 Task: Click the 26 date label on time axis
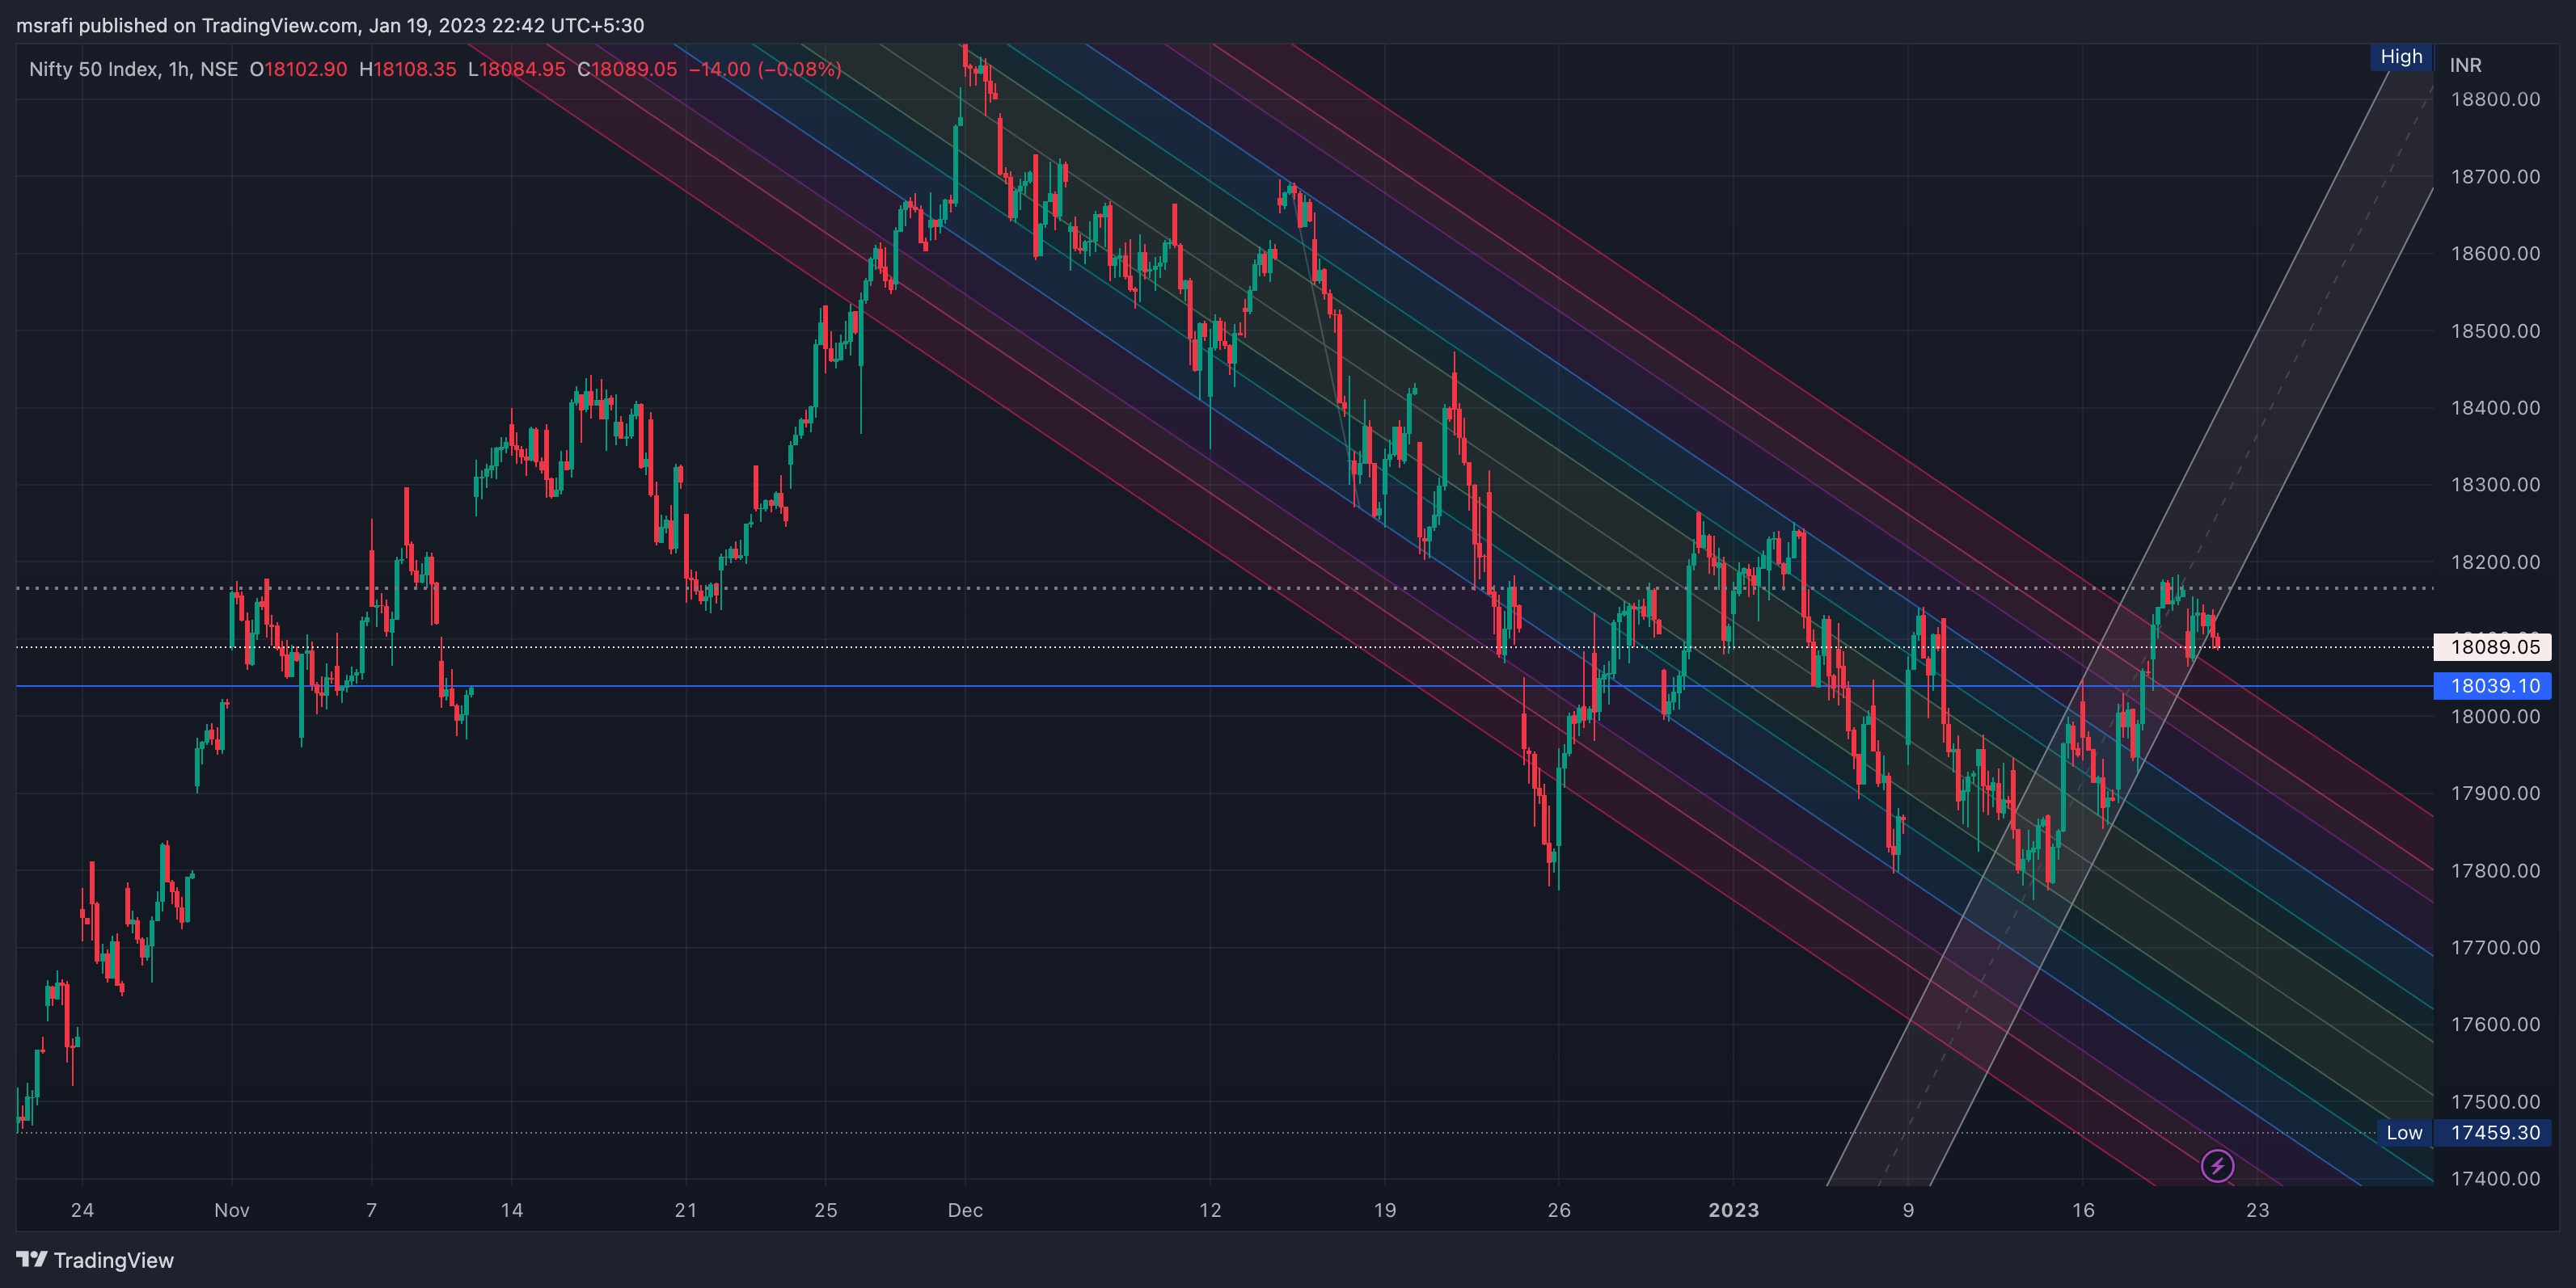point(1559,1210)
